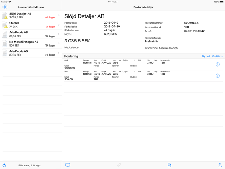Click the Fakturadetaljer title
This screenshot has width=225, height=169.
click(143, 7)
